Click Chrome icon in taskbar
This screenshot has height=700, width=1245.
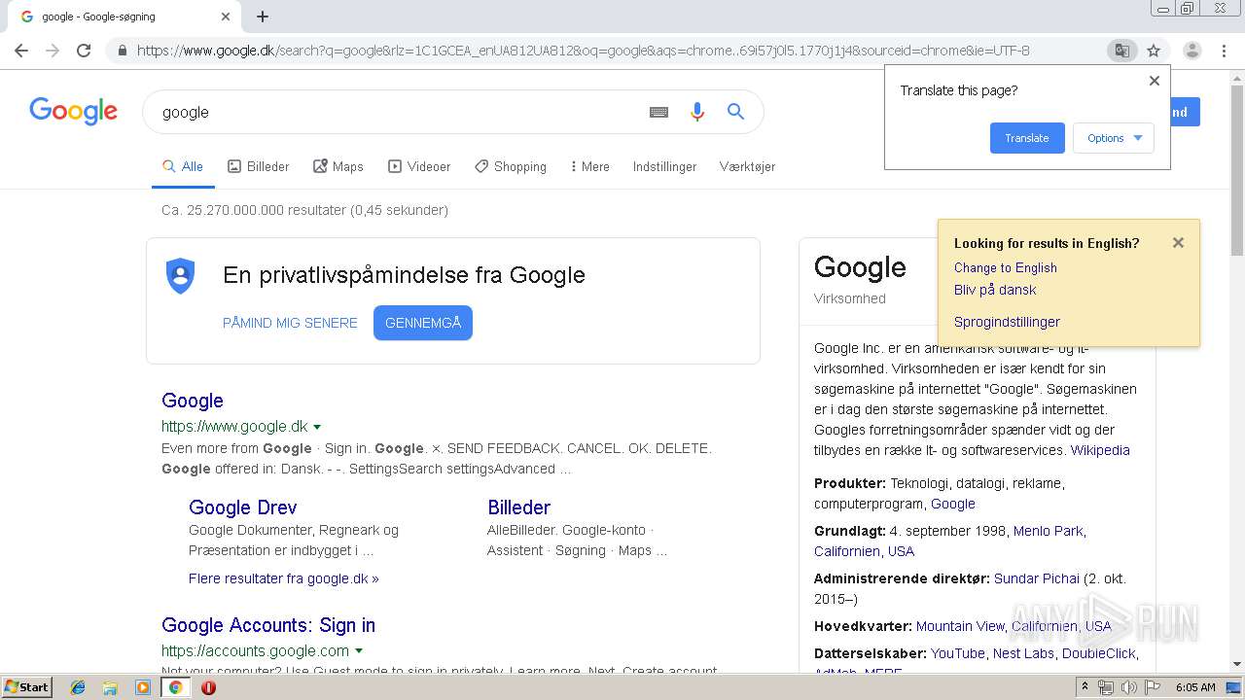[176, 687]
